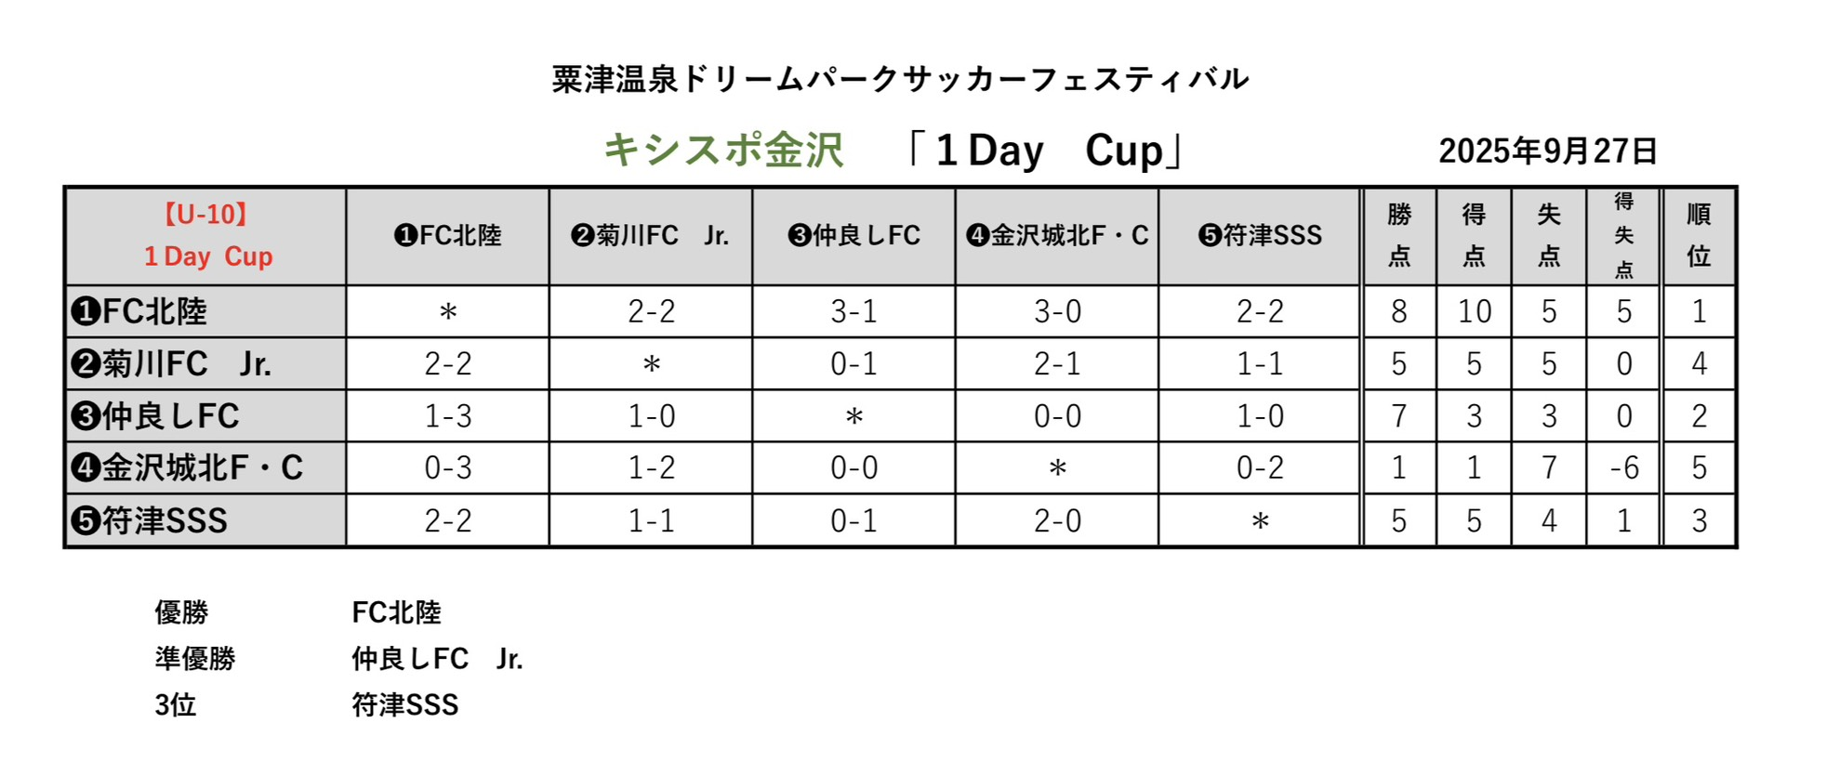Image resolution: width=1826 pixels, height=775 pixels.
Task: Click the ❺符津SSS row label
Action: pos(150,520)
